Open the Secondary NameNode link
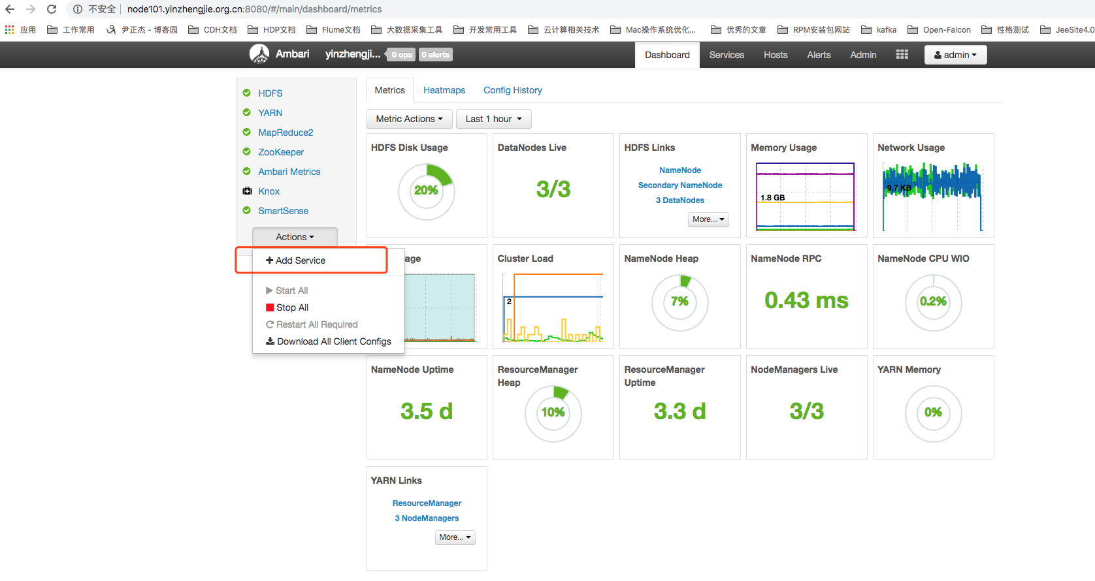 pos(680,185)
